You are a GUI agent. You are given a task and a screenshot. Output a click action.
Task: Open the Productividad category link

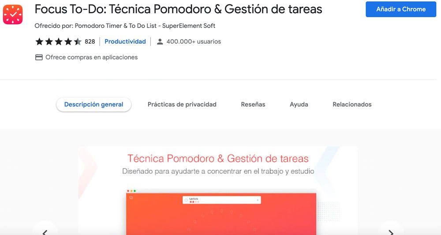[125, 41]
